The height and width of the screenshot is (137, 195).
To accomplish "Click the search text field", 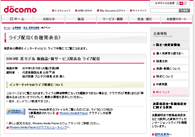I will click(165, 11).
